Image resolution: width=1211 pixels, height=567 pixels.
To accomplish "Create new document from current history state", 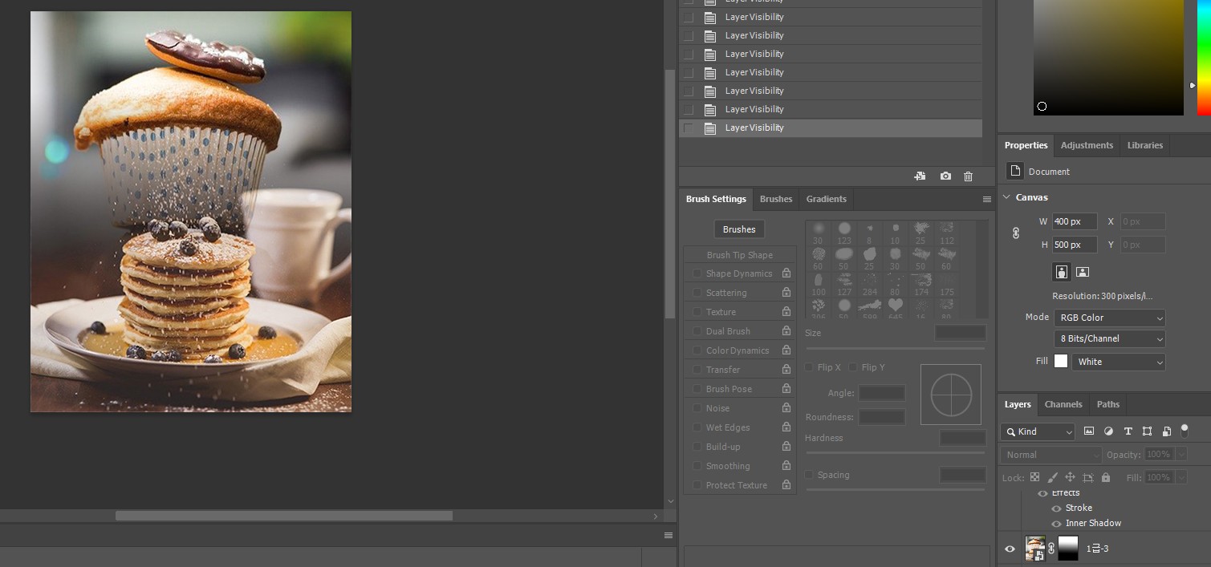I will [x=920, y=176].
